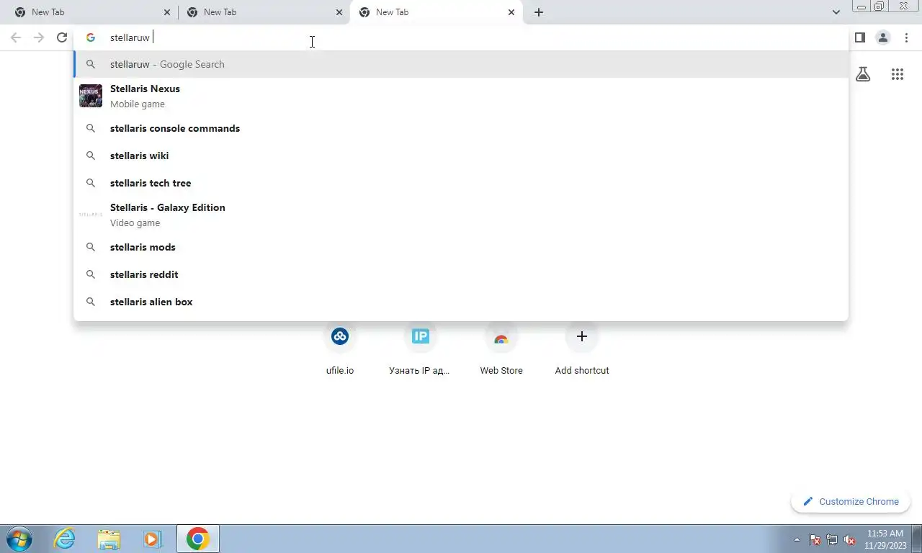Open a new tab with plus button
Screen dimensions: 922x553
(x=539, y=12)
